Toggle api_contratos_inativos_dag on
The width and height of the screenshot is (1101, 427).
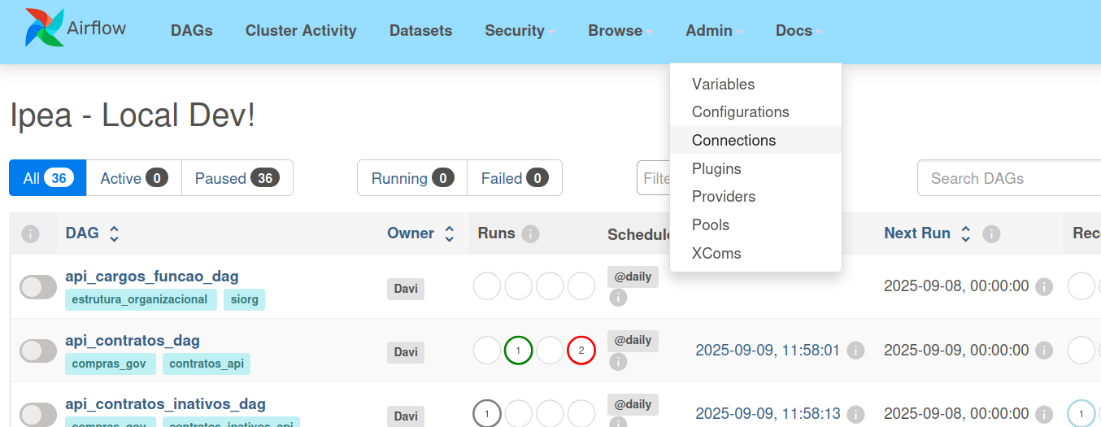pyautogui.click(x=38, y=414)
